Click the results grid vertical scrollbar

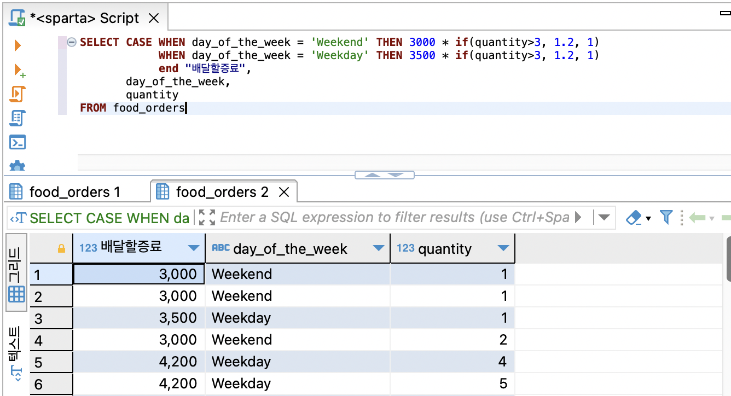728,260
